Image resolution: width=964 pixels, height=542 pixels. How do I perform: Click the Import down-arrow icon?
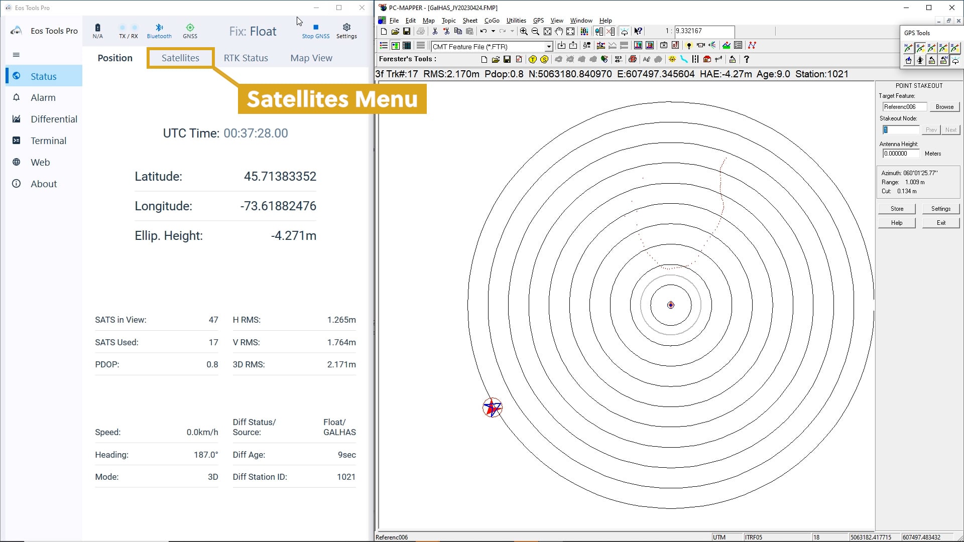[561, 46]
